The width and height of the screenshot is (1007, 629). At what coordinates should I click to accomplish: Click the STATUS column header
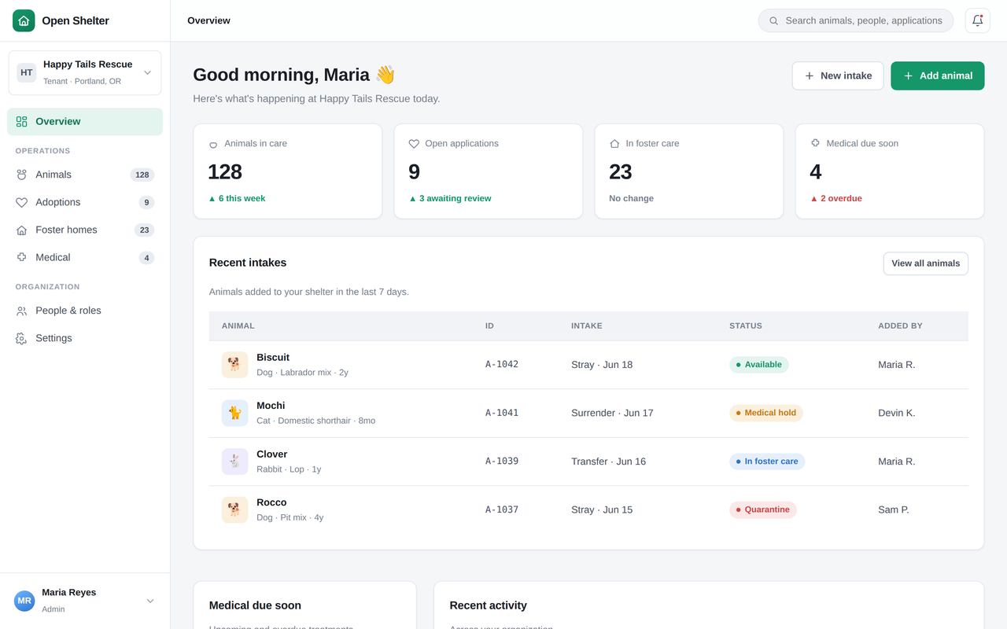746,326
